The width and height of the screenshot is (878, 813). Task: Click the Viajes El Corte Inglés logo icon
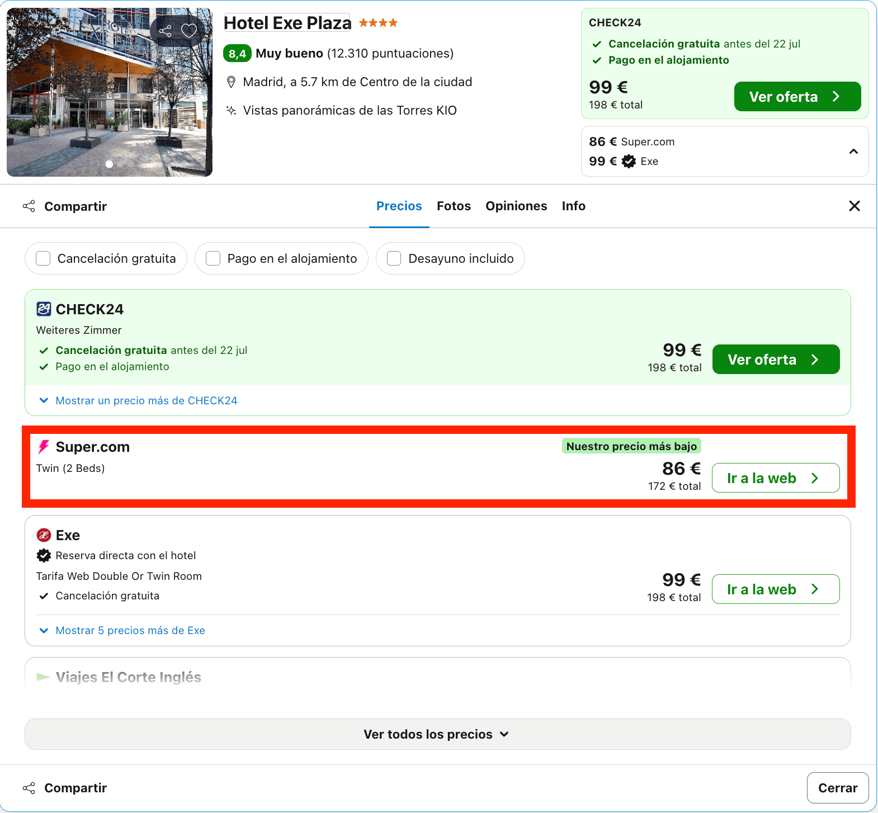[43, 677]
